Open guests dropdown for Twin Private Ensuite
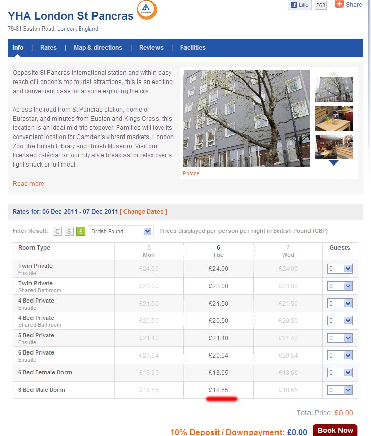The width and height of the screenshot is (371, 436). pyautogui.click(x=340, y=269)
